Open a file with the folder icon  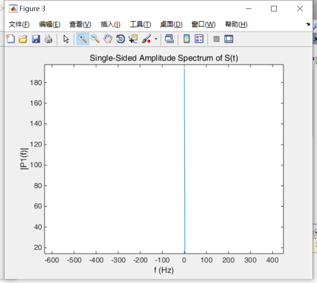click(x=23, y=39)
